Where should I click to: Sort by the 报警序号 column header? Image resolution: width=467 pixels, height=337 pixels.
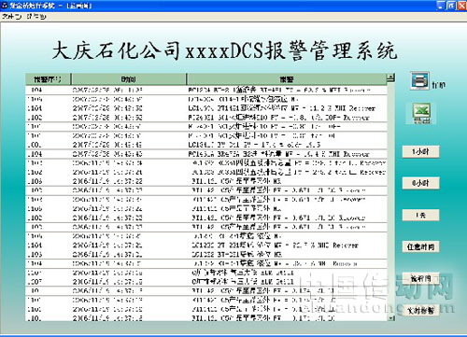[48, 79]
